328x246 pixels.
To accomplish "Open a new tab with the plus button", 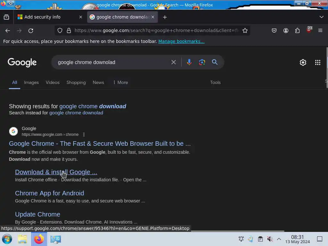I will (165, 17).
